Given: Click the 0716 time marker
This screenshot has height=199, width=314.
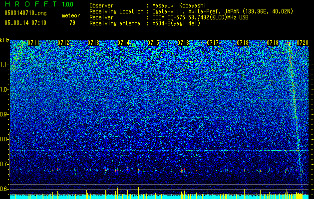Looking at the screenshot, I should (x=183, y=43).
